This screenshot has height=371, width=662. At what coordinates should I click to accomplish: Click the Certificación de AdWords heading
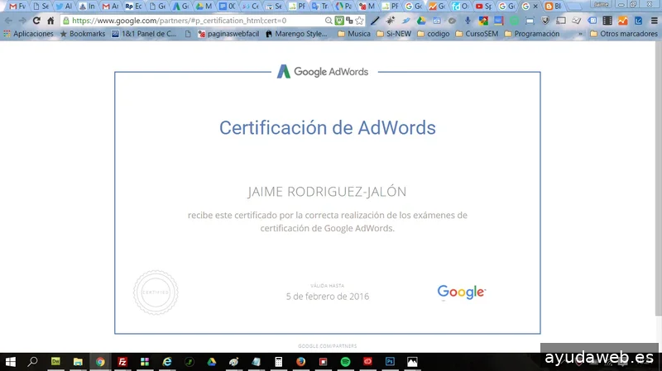tap(327, 128)
